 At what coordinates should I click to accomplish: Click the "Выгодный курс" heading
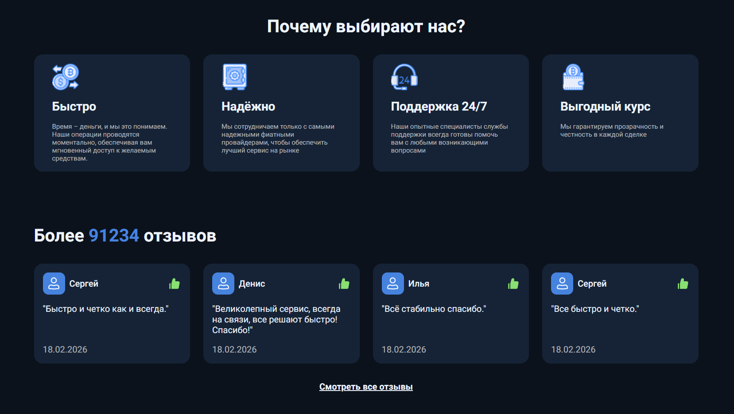(605, 107)
